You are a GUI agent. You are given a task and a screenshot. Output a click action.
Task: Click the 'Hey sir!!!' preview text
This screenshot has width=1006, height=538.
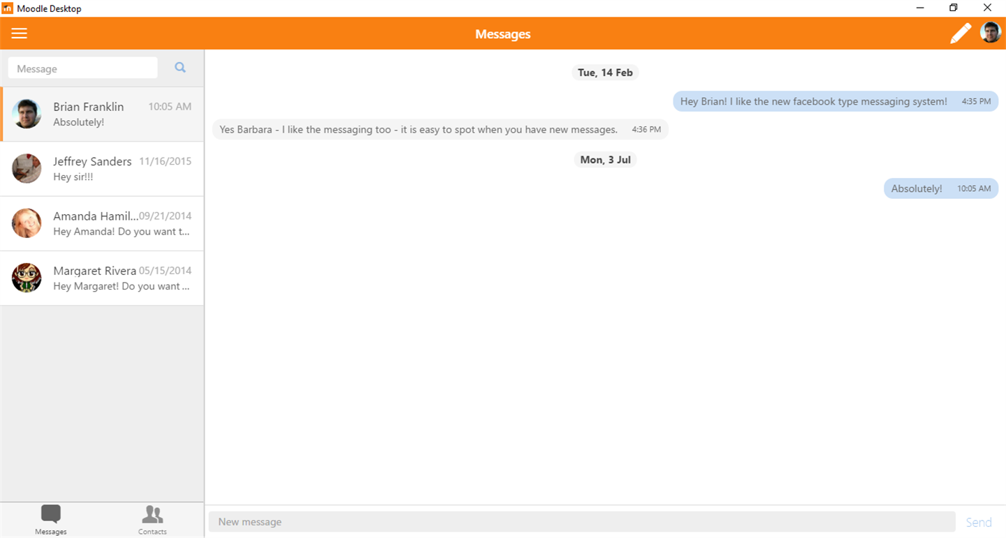point(73,177)
